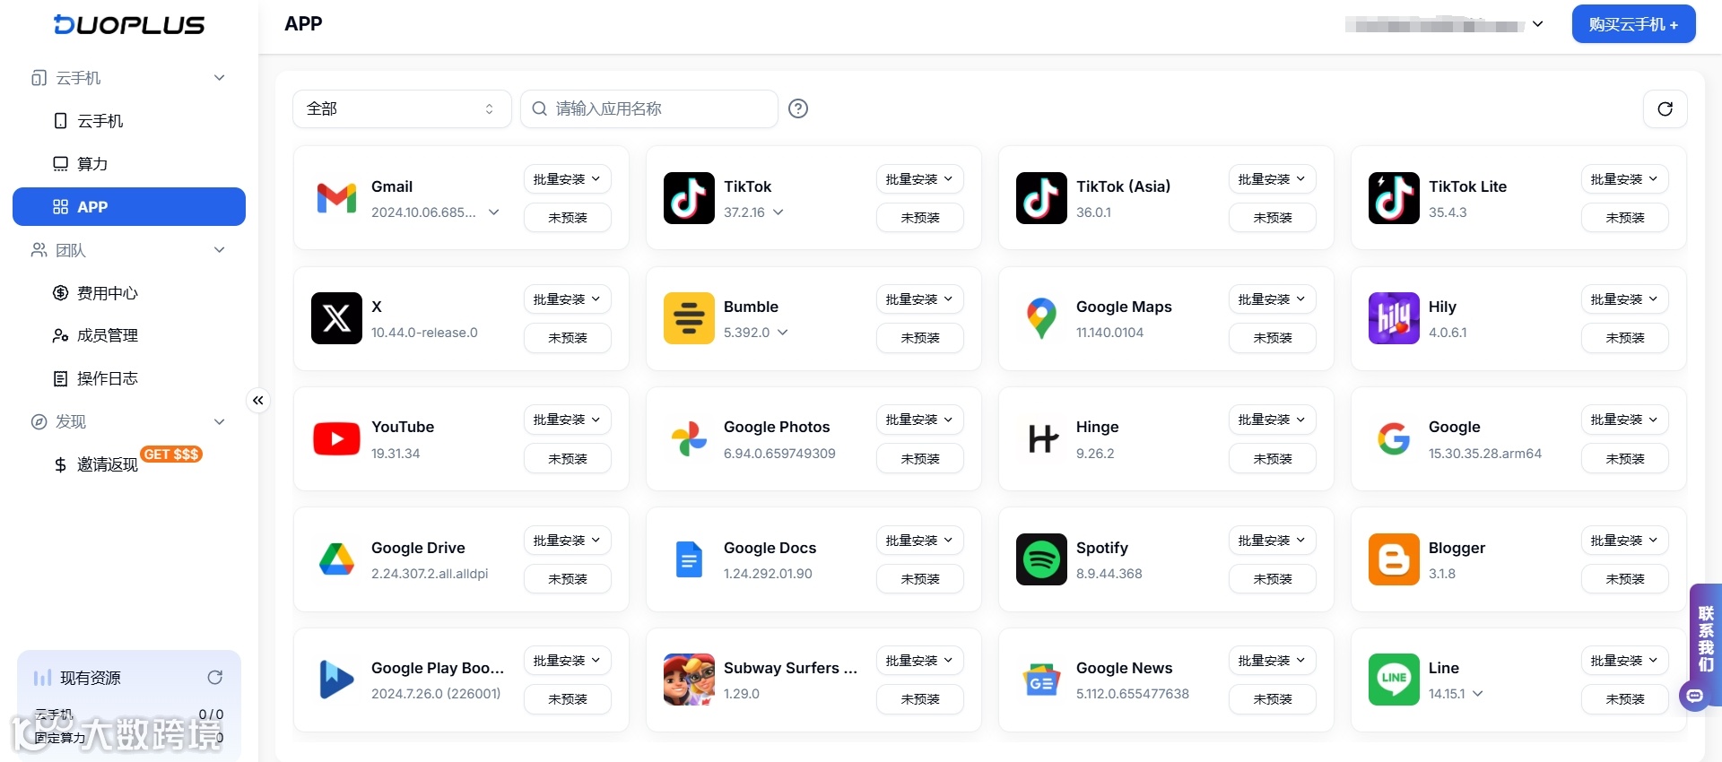Click the TikTok (Asia) app icon
The width and height of the screenshot is (1722, 762).
[x=1041, y=198]
